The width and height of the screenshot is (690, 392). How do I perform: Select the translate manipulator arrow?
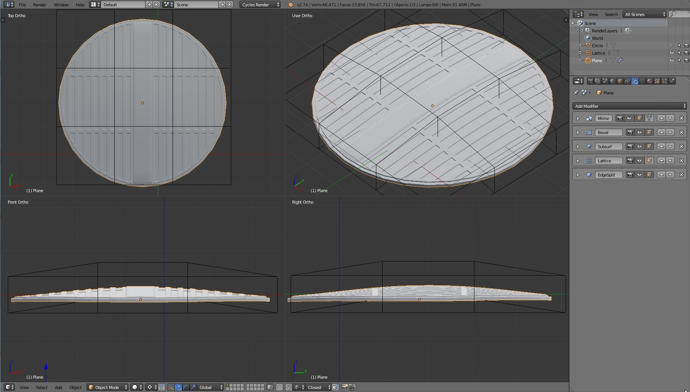point(178,387)
